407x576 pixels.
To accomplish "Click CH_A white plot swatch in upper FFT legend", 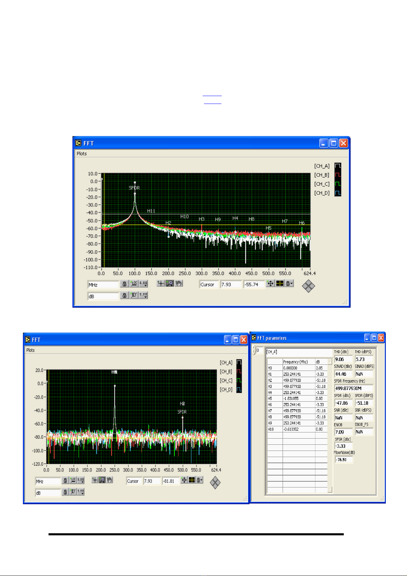I will coord(338,166).
